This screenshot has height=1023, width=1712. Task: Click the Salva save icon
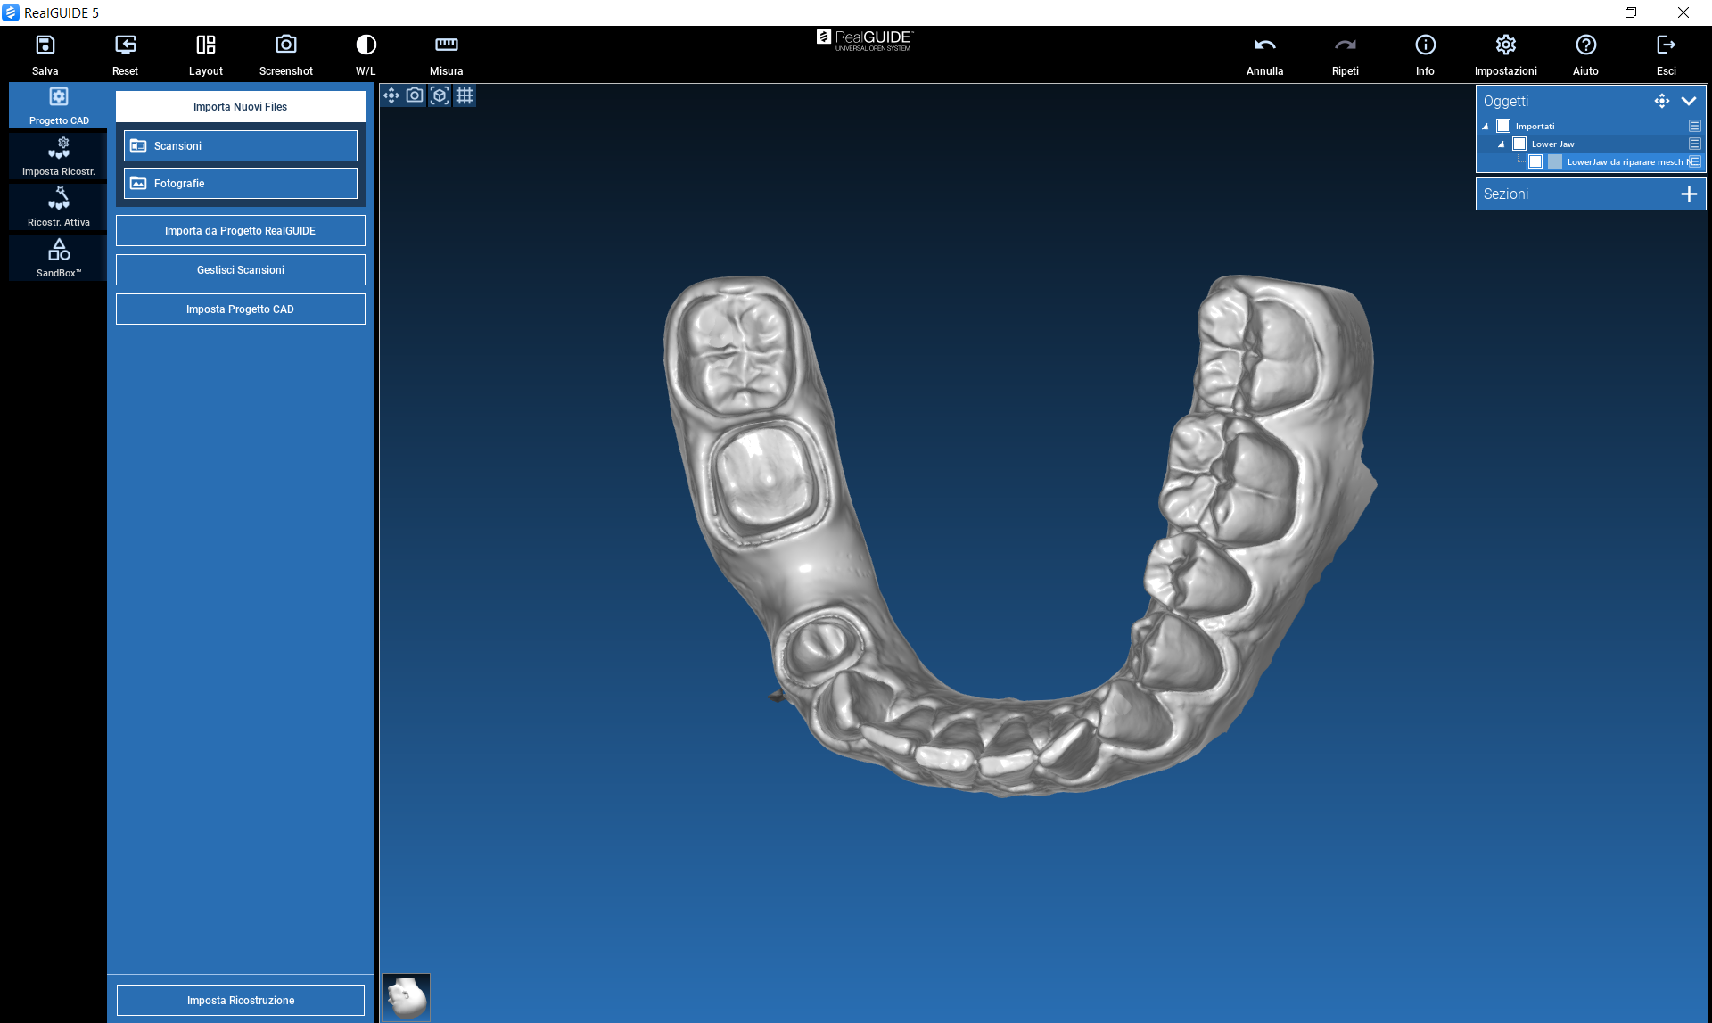[x=45, y=45]
